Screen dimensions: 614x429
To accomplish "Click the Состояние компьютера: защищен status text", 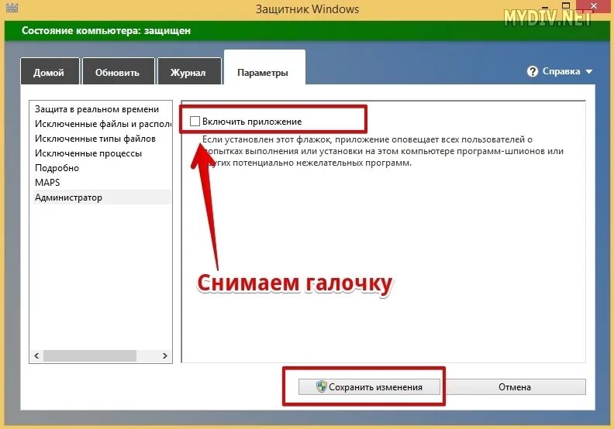I will pos(106,30).
